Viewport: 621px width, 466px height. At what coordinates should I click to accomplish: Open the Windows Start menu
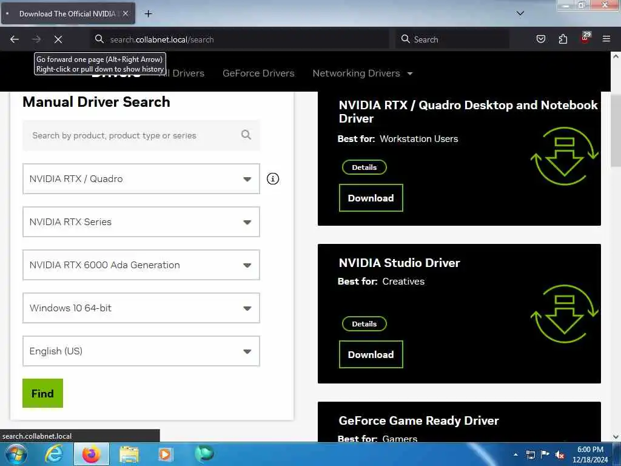click(16, 454)
